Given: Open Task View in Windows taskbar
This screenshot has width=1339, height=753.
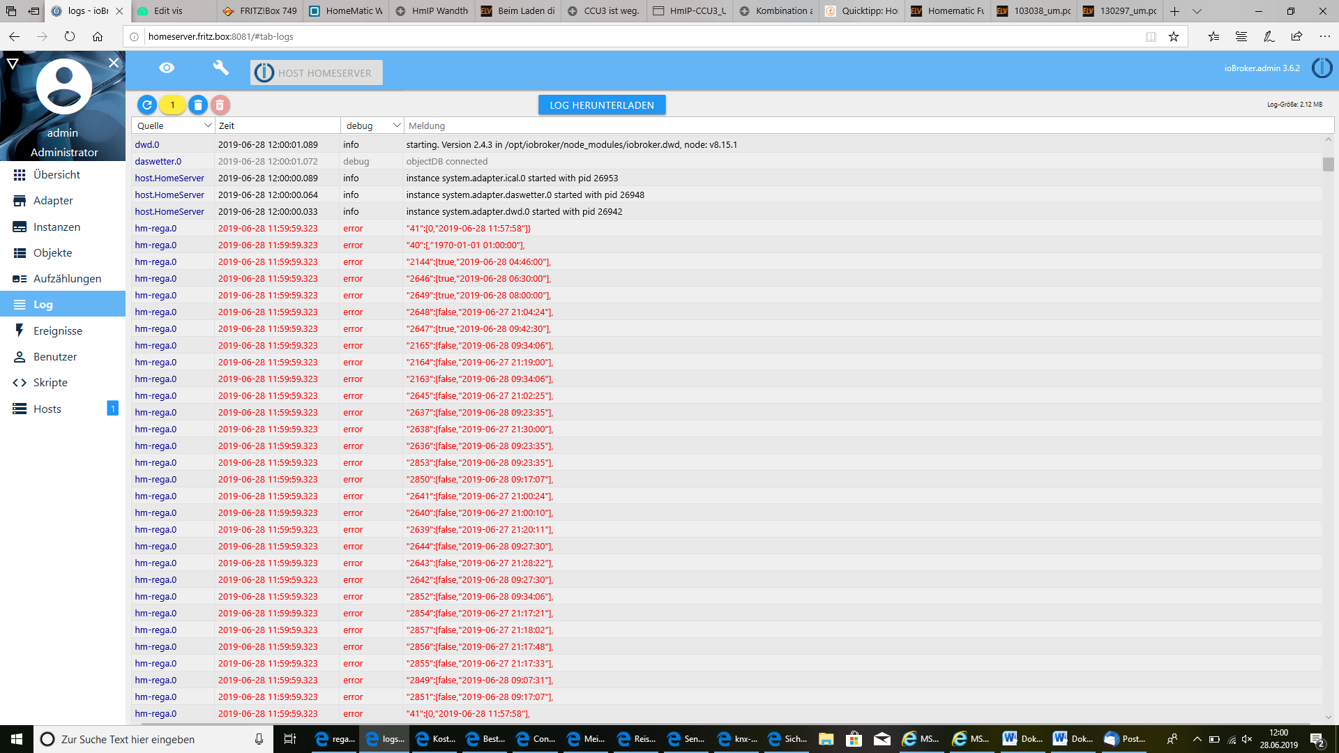Looking at the screenshot, I should (x=290, y=739).
